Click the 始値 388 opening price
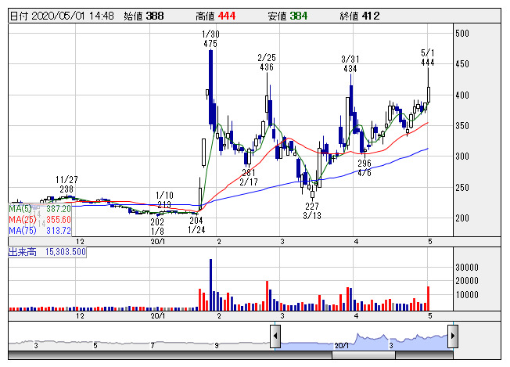The width and height of the screenshot is (510, 367). (x=144, y=16)
